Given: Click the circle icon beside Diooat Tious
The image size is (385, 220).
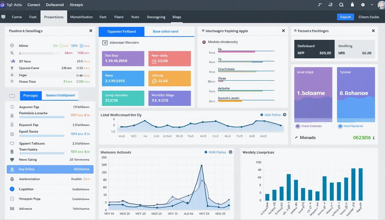Looking at the screenshot, I should [x=12, y=81].
